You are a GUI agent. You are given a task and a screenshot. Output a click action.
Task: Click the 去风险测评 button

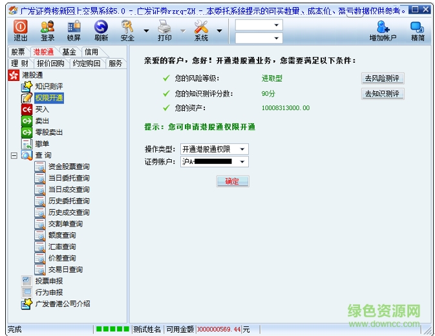click(x=383, y=78)
